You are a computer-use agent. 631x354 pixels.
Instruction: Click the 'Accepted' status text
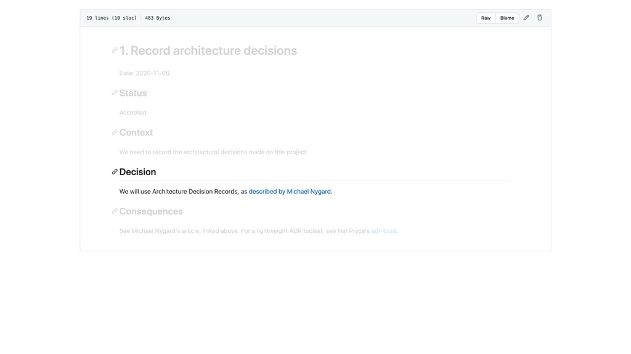click(132, 112)
